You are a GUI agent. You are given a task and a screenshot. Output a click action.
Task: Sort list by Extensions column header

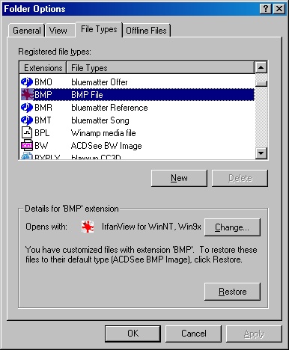pos(43,68)
